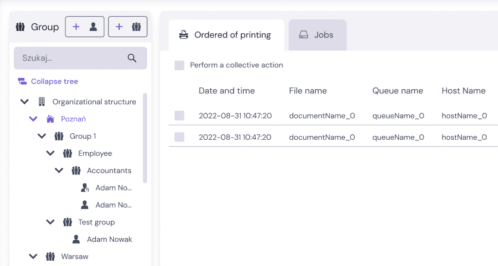Collapse the Warsaw node chevron

(33, 256)
